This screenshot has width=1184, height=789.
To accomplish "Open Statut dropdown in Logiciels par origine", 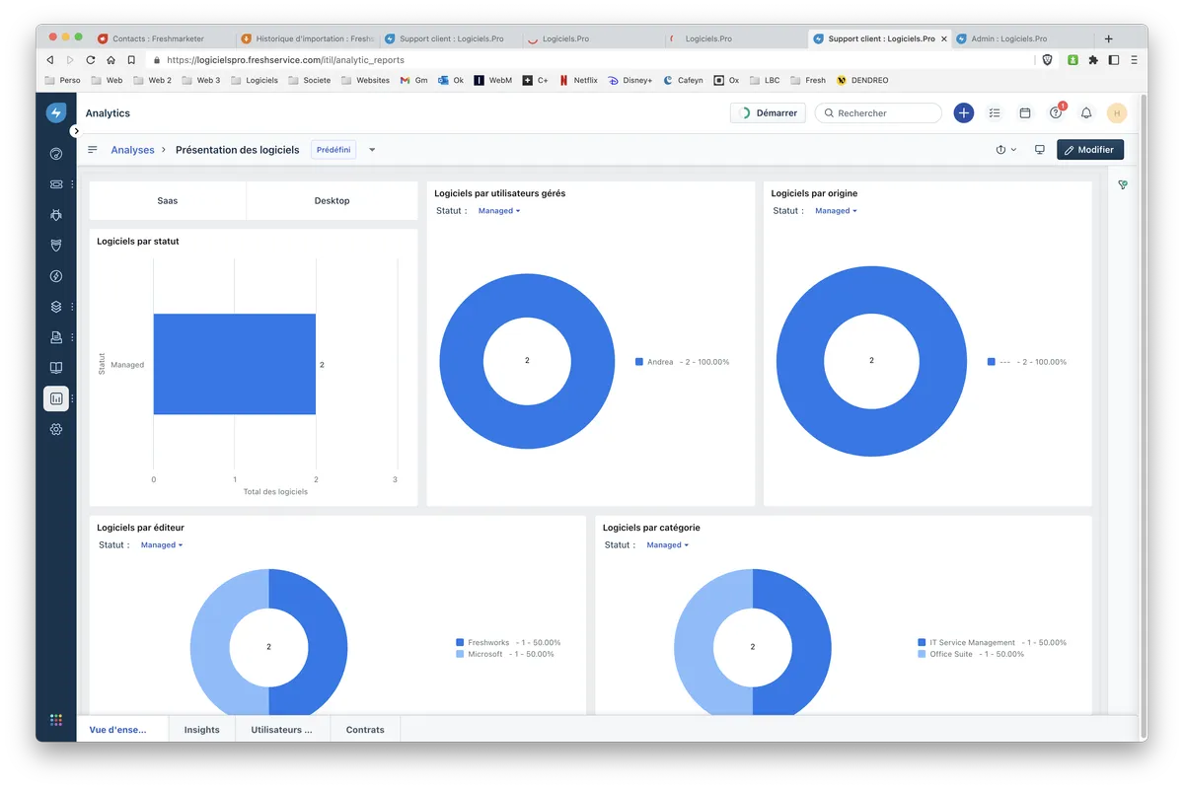I will pos(836,211).
